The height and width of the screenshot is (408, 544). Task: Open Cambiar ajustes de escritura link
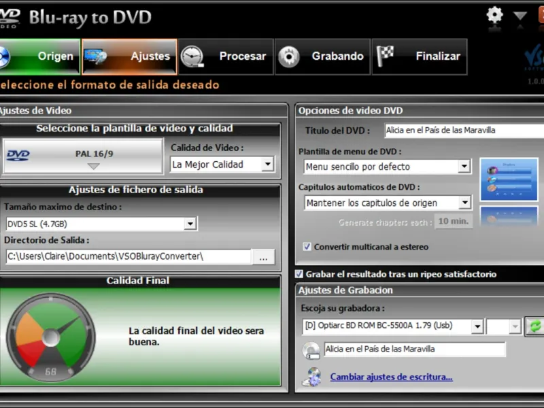click(391, 377)
